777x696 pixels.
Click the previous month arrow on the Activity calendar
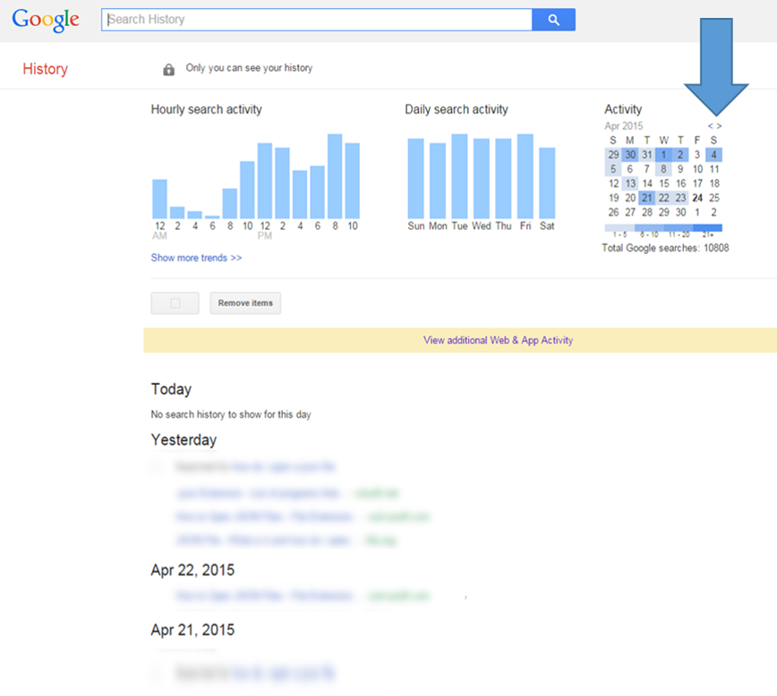[710, 126]
